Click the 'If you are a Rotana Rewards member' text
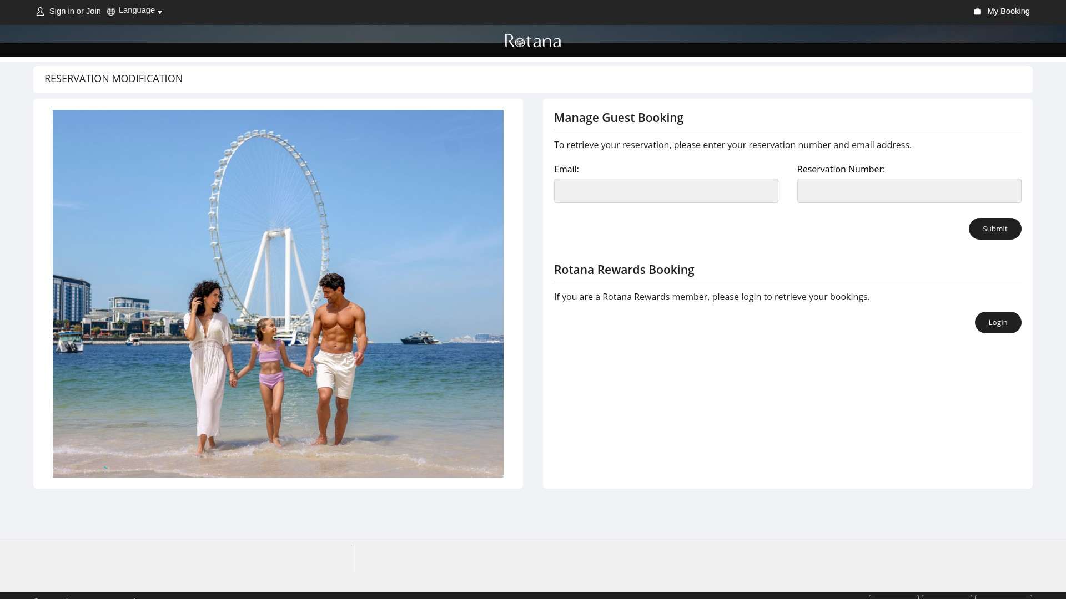This screenshot has width=1066, height=599. (x=712, y=297)
